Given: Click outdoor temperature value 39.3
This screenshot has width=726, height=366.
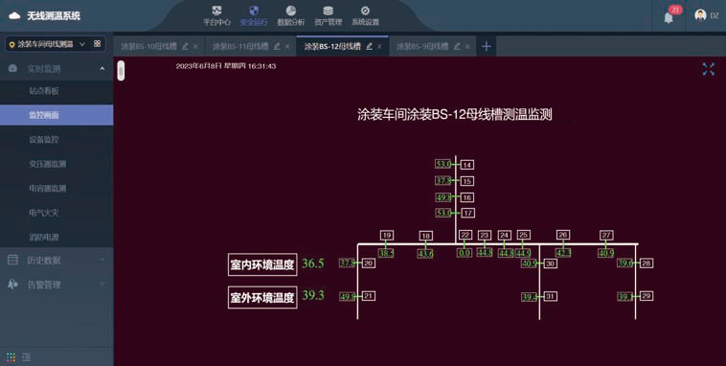Looking at the screenshot, I should (313, 295).
